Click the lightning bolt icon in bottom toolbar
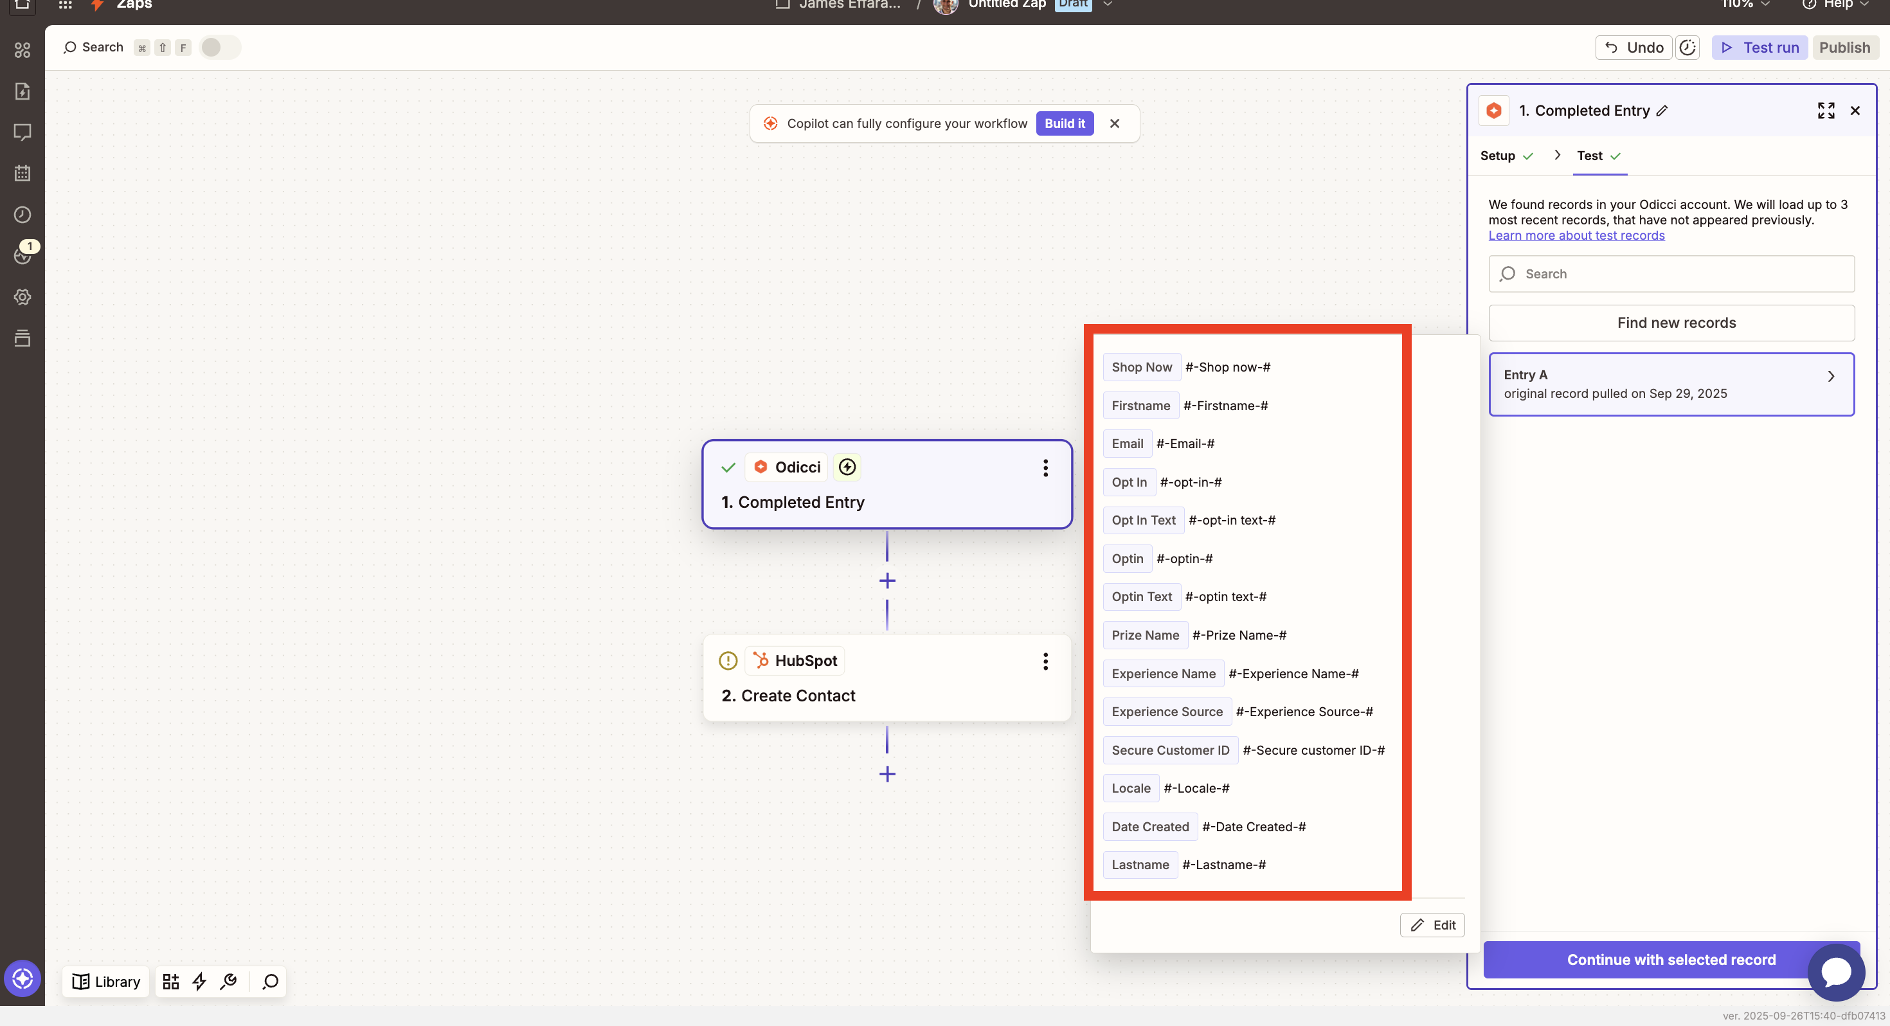The image size is (1890, 1026). 199,981
